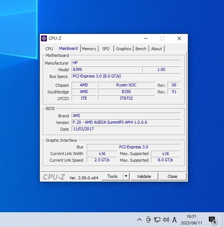Image resolution: width=224 pixels, height=227 pixels.
Task: Open the Memory tab
Action: pyautogui.click(x=89, y=49)
